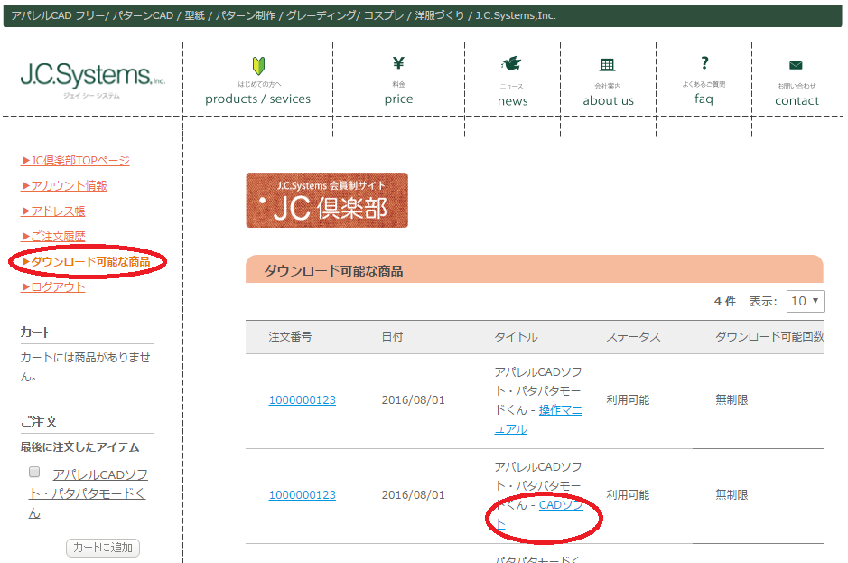Click the question mark icon above faq
Screen dimensions: 848x563
pyautogui.click(x=704, y=62)
